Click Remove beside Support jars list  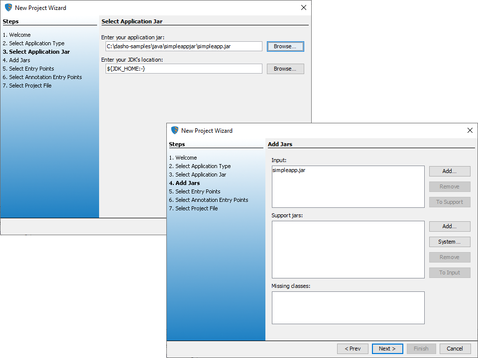tap(450, 257)
